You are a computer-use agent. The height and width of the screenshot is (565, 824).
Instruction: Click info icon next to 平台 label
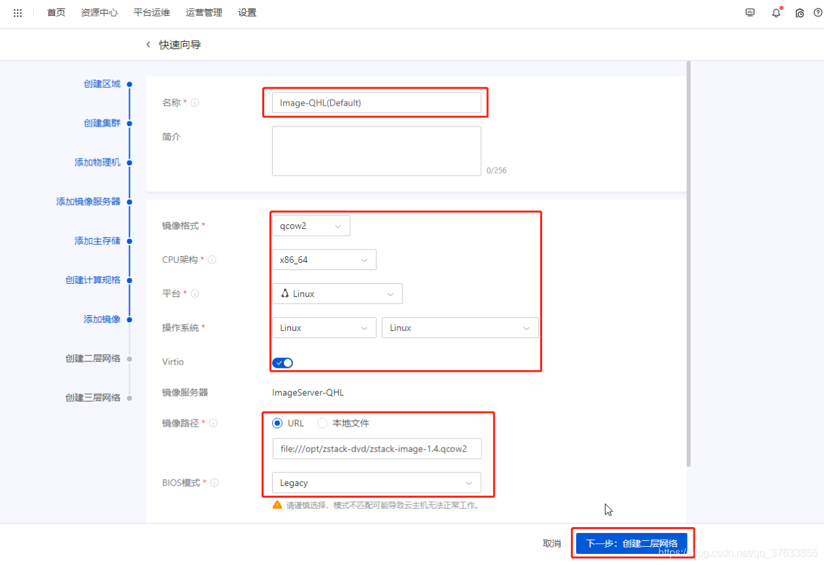tap(195, 294)
